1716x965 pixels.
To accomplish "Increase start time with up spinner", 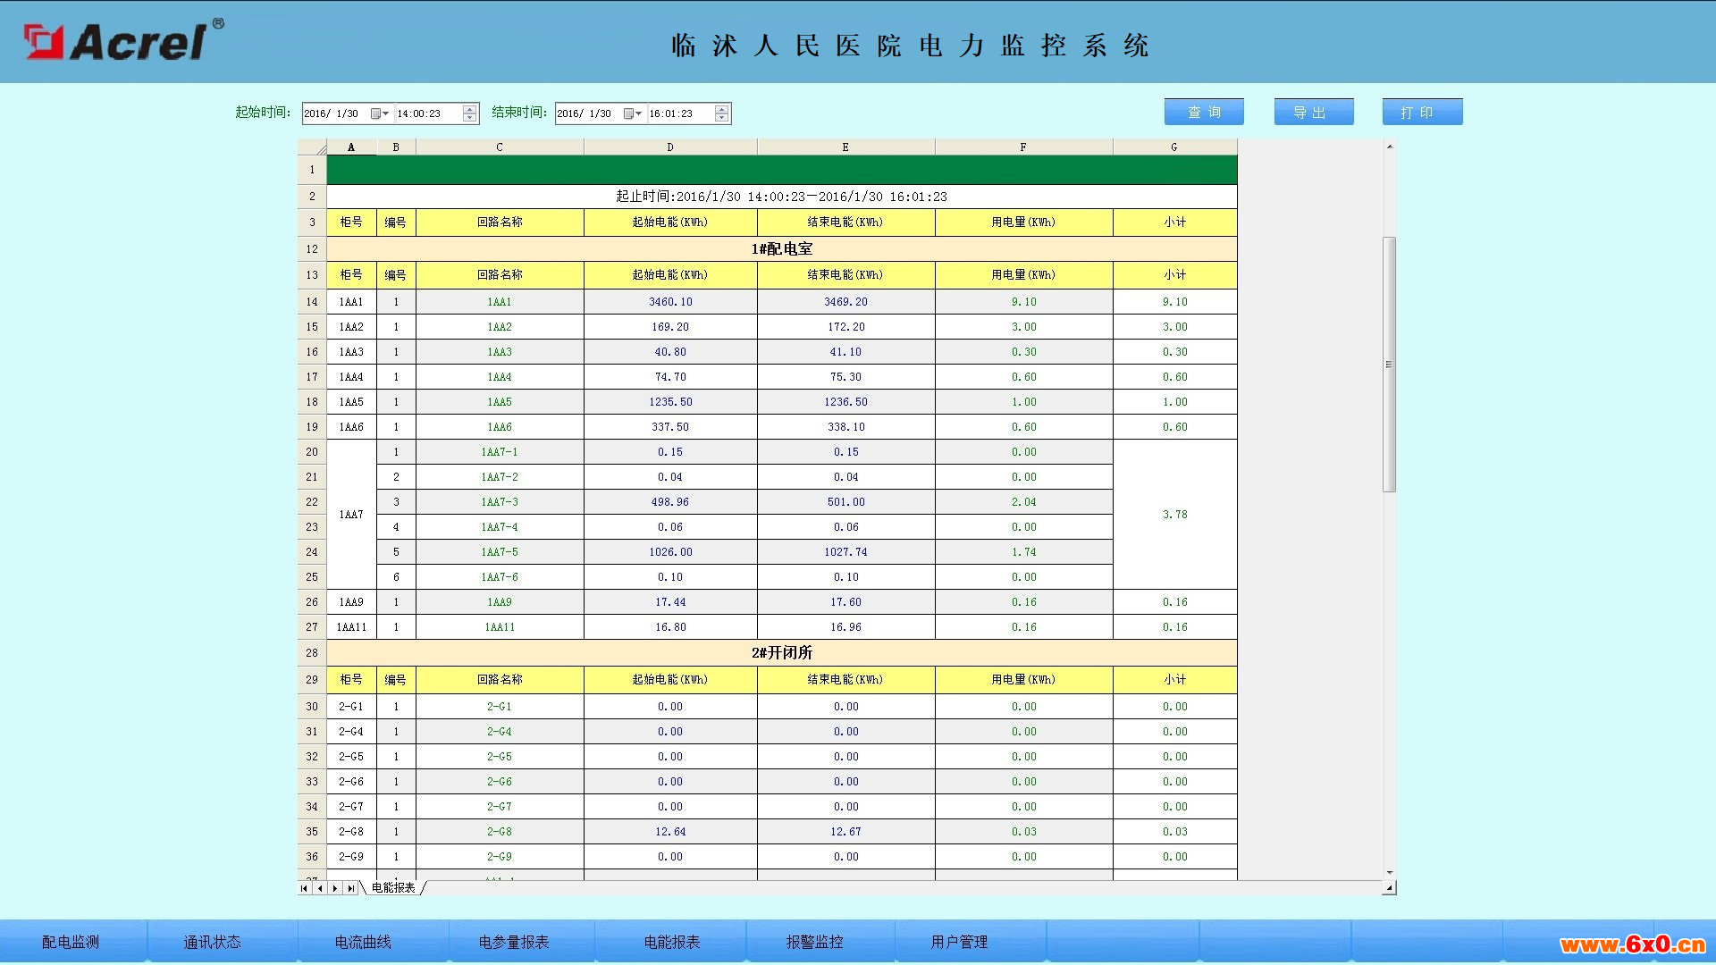I will pyautogui.click(x=470, y=109).
